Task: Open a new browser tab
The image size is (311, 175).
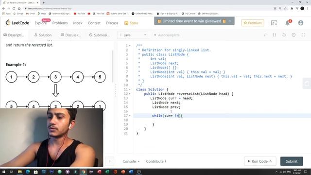Action: point(44,2)
